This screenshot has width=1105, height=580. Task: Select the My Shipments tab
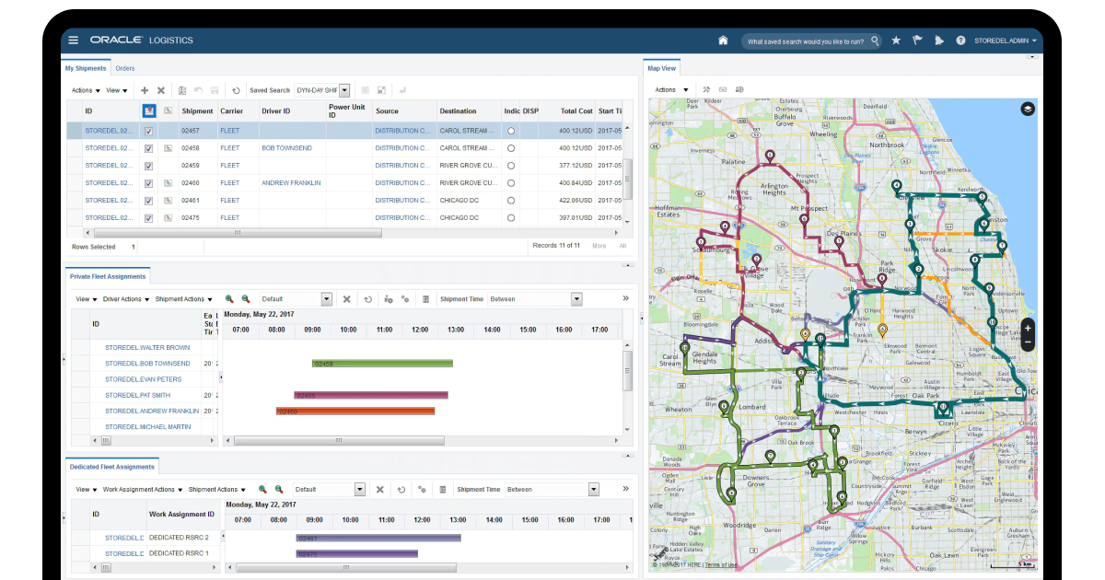click(x=86, y=68)
